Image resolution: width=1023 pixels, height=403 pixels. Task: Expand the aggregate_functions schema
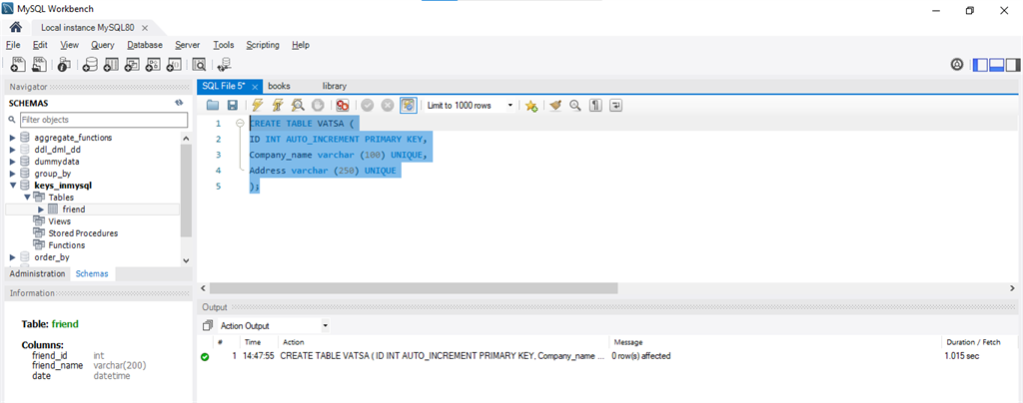(12, 138)
